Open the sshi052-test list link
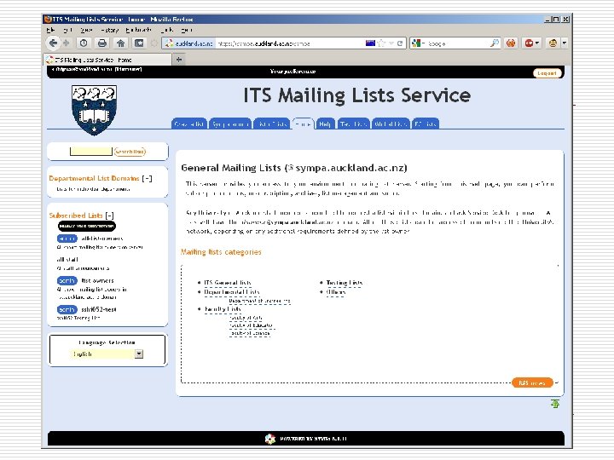The width and height of the screenshot is (614, 460). (99, 309)
